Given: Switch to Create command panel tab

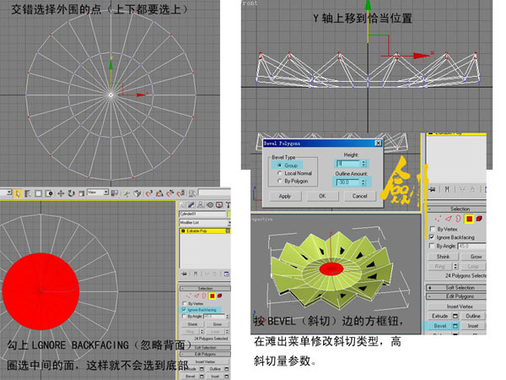Looking at the screenshot, I should point(182,205).
